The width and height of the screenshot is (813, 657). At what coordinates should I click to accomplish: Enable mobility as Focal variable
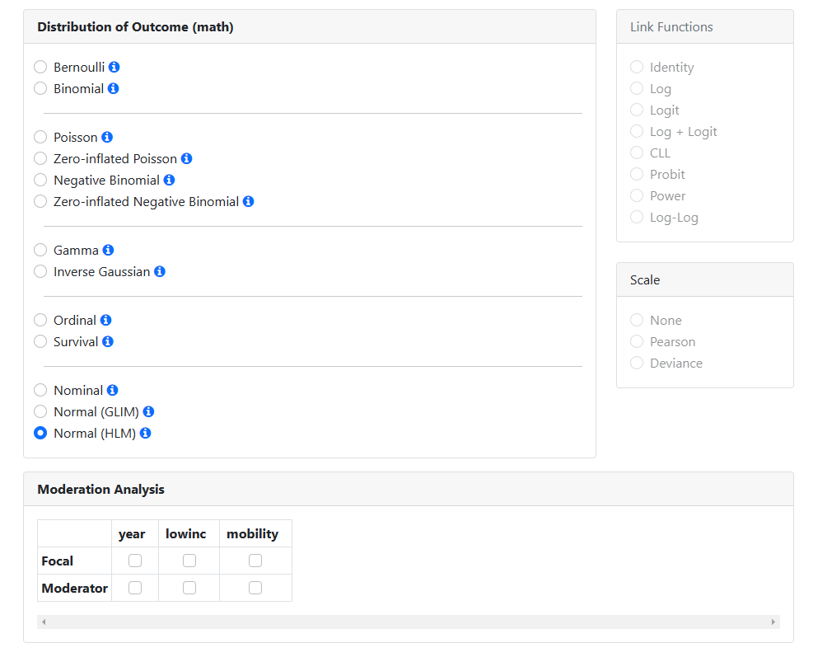click(255, 561)
